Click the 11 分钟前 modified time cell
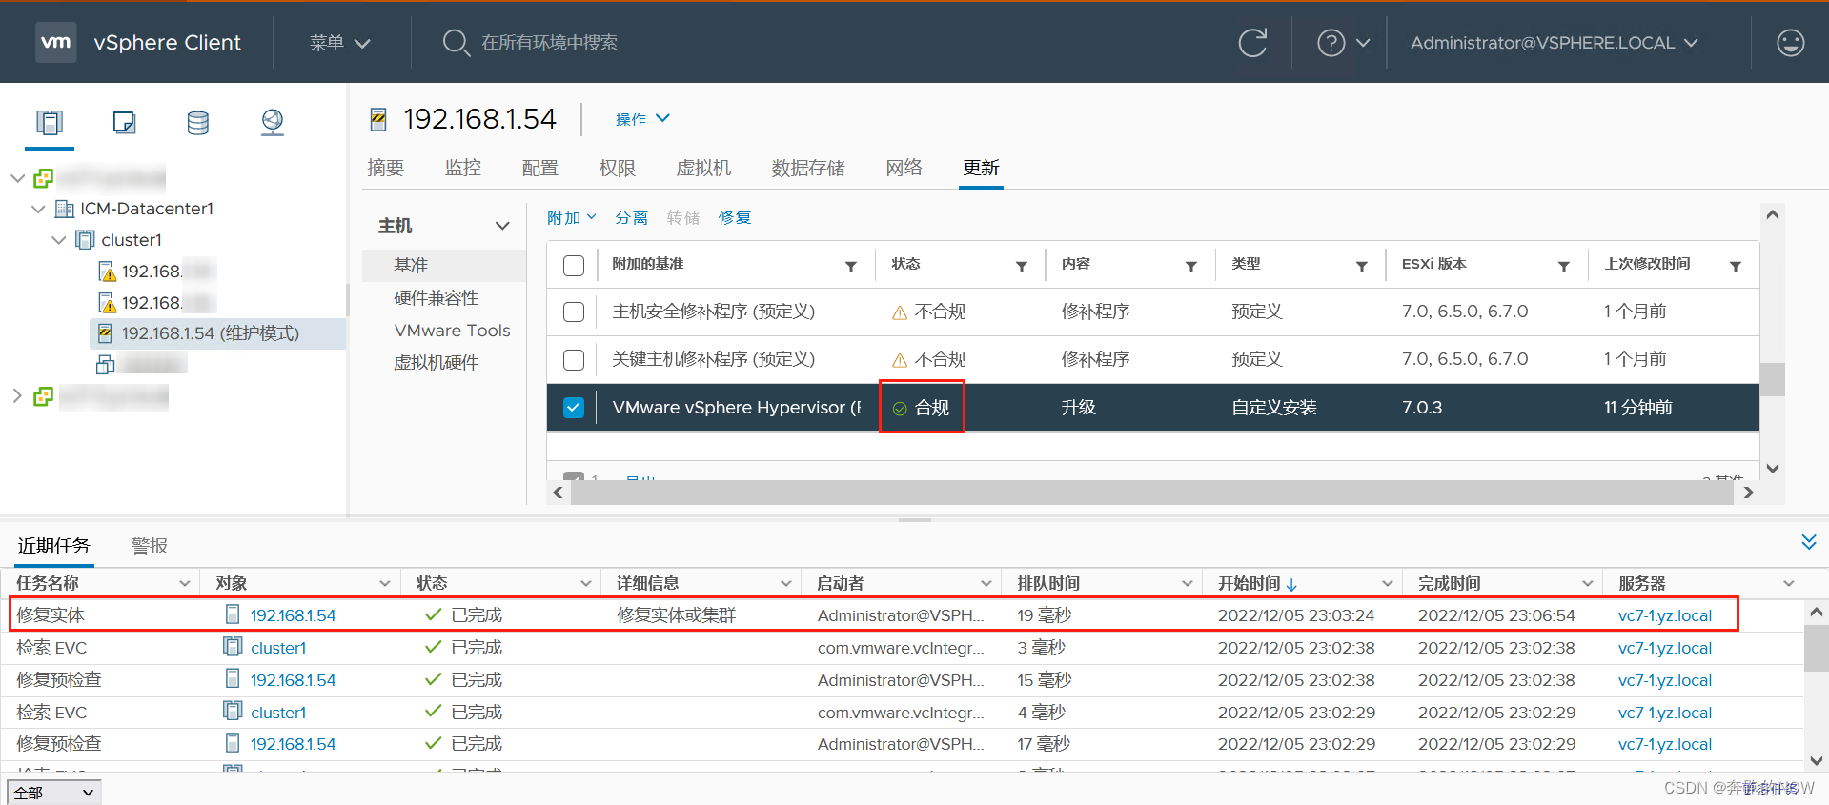Screen dimensions: 1829x805 pos(1638,408)
